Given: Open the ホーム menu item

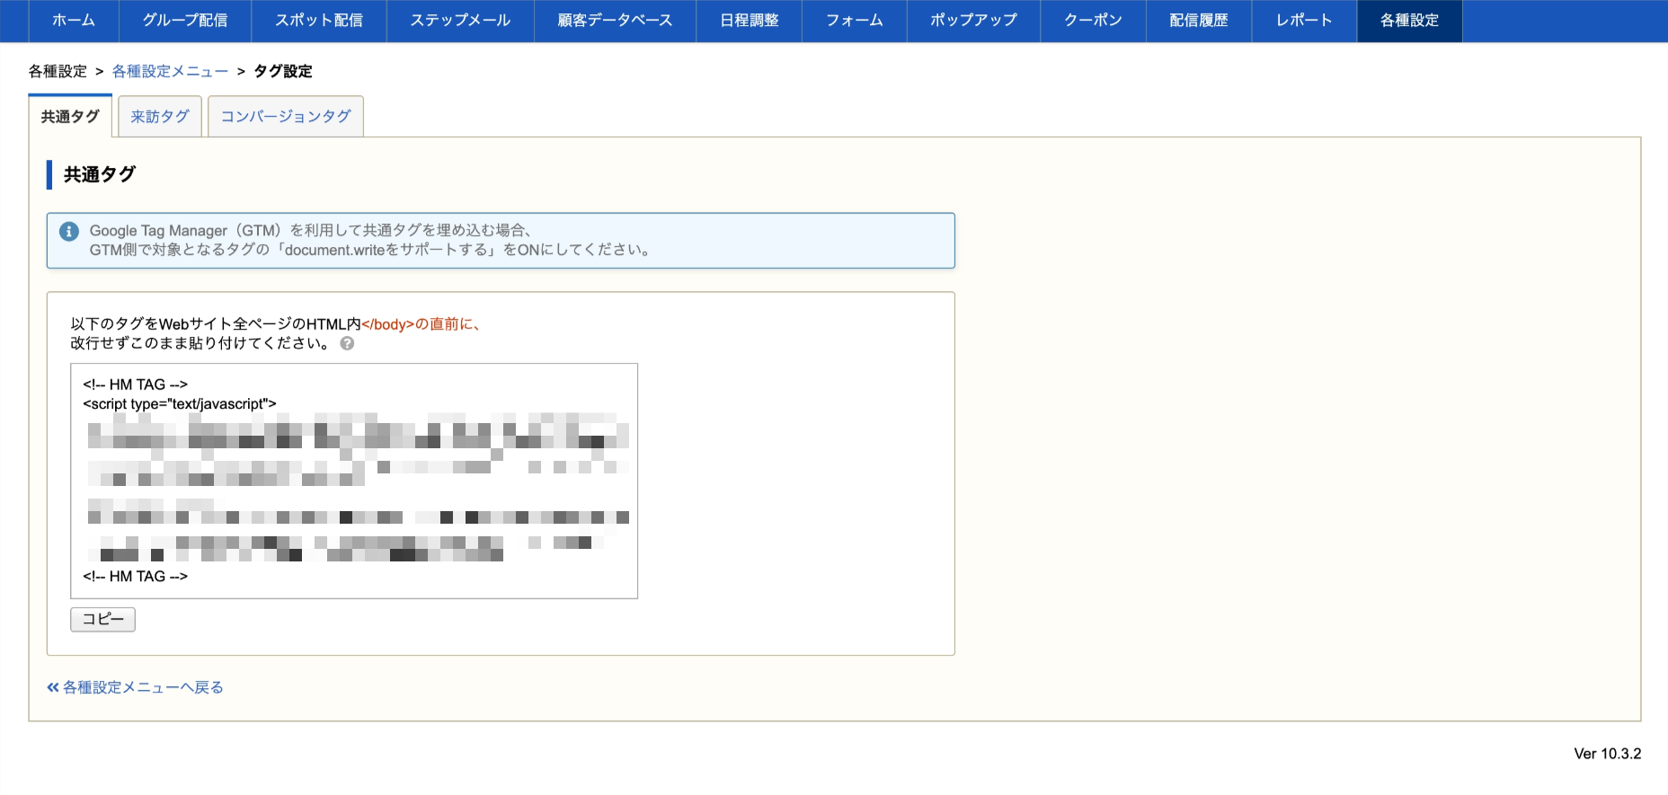Looking at the screenshot, I should point(74,21).
